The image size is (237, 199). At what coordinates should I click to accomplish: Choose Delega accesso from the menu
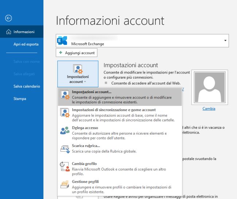(x=84, y=128)
